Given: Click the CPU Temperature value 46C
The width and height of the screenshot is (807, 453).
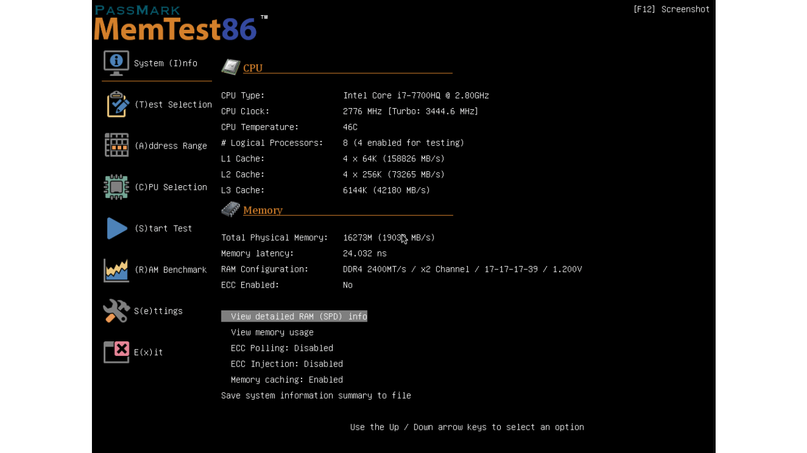Looking at the screenshot, I should tap(350, 127).
